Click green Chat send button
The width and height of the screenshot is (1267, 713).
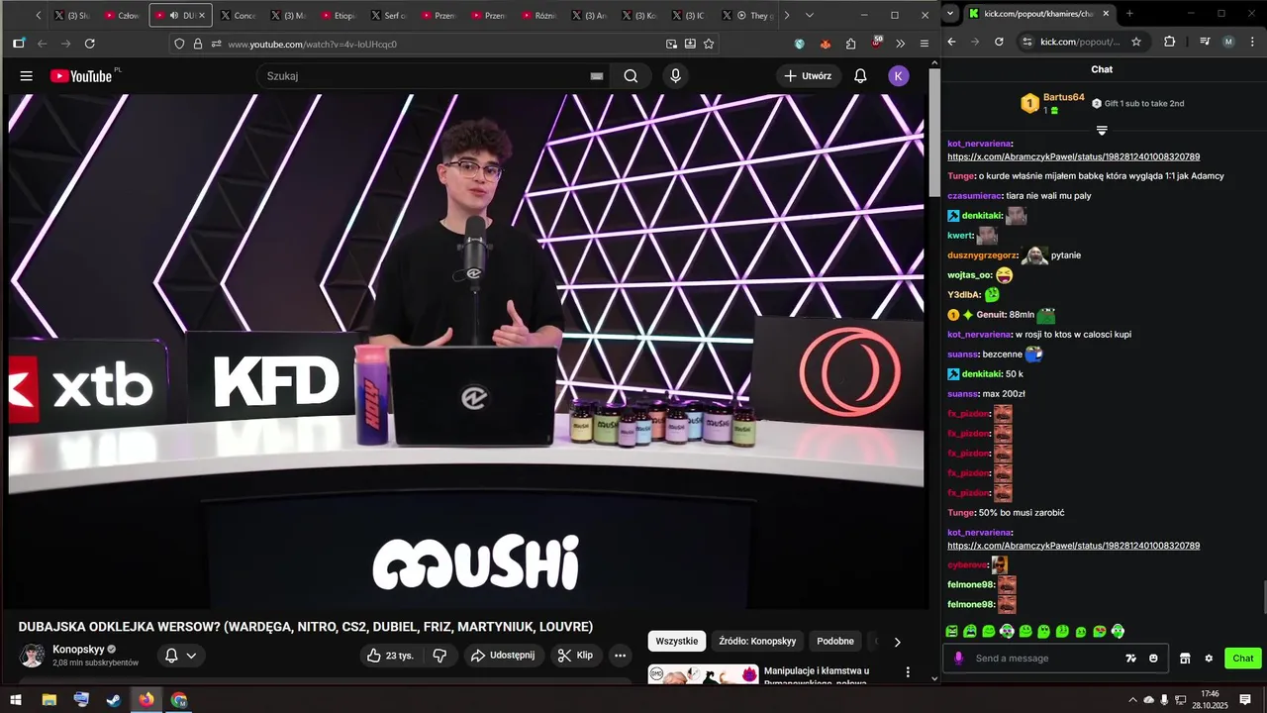[x=1243, y=659]
